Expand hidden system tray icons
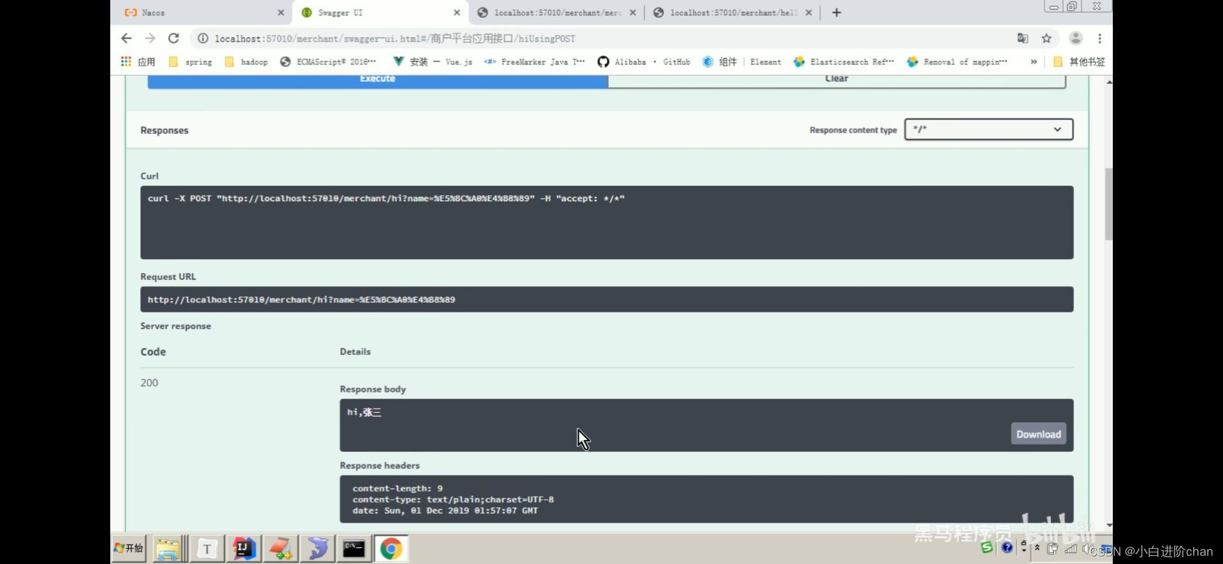This screenshot has height=564, width=1223. click(x=1037, y=547)
